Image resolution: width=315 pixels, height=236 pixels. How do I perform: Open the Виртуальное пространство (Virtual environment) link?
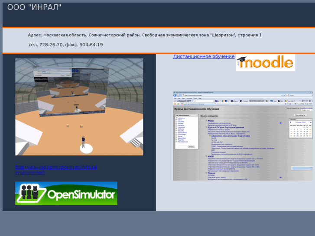56,170
